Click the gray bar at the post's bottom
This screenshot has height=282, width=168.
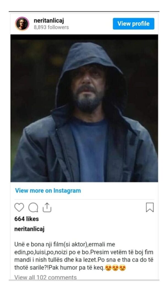click(x=84, y=280)
